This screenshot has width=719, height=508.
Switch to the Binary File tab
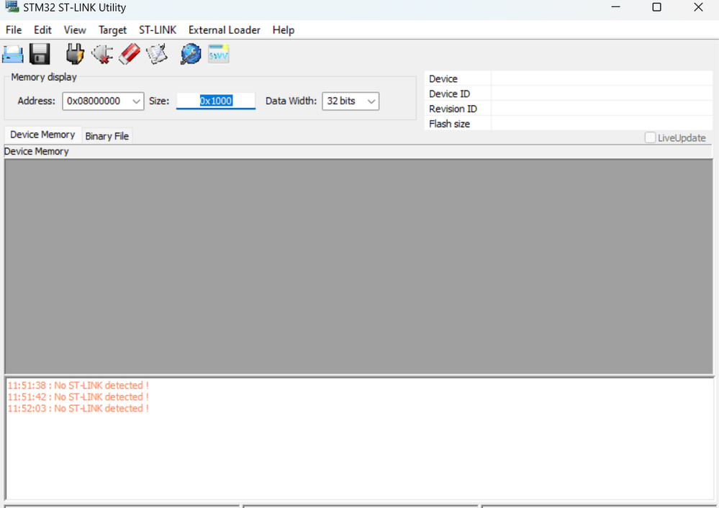(x=107, y=136)
